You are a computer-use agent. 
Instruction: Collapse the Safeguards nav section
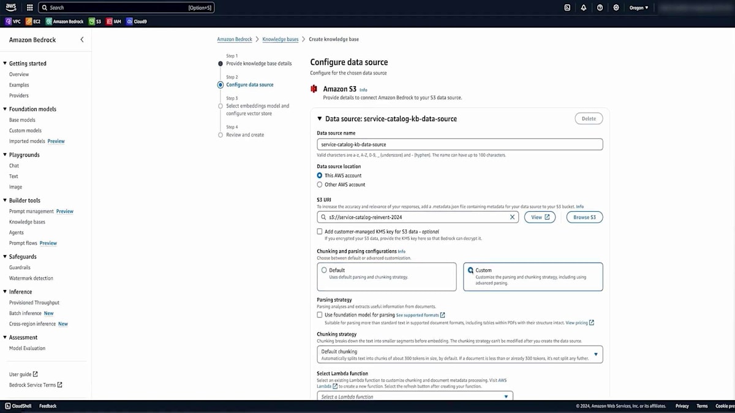[x=5, y=257]
